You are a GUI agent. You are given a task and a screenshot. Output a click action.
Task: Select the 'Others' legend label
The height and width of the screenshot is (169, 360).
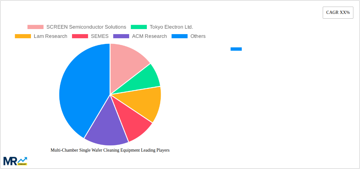pyautogui.click(x=198, y=36)
